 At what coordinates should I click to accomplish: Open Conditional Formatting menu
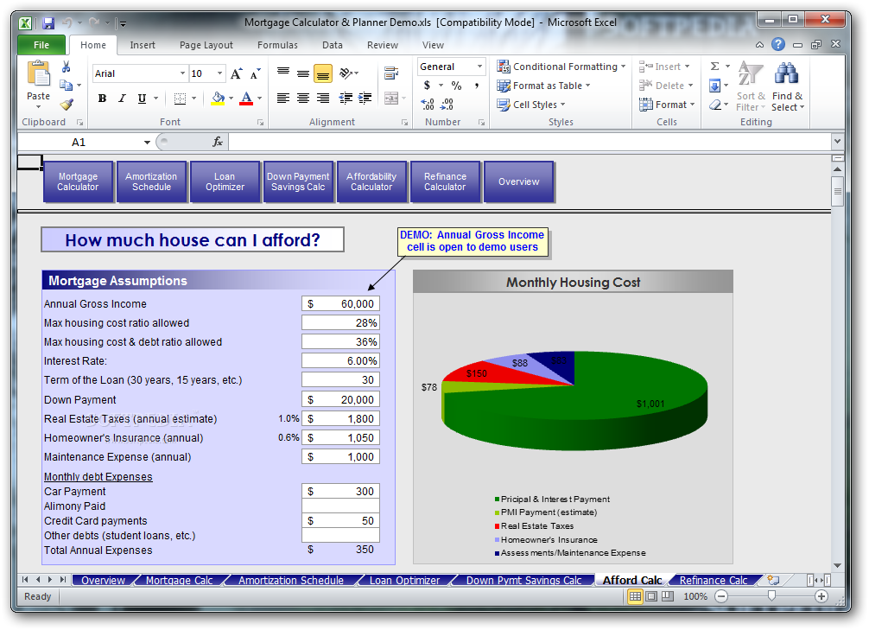(x=561, y=67)
